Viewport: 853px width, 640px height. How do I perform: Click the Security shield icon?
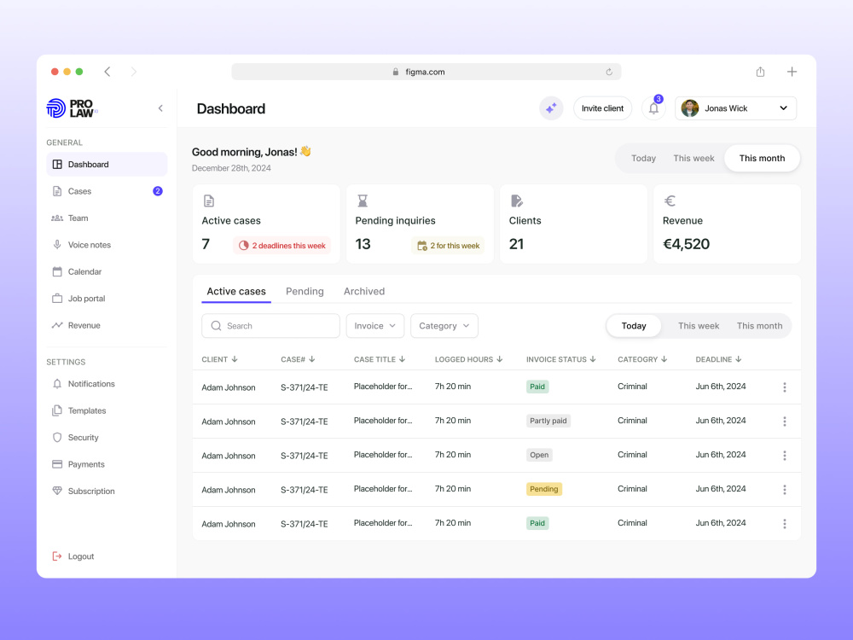pos(57,438)
